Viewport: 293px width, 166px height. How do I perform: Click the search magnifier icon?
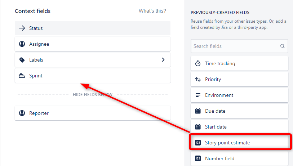pyautogui.click(x=282, y=46)
